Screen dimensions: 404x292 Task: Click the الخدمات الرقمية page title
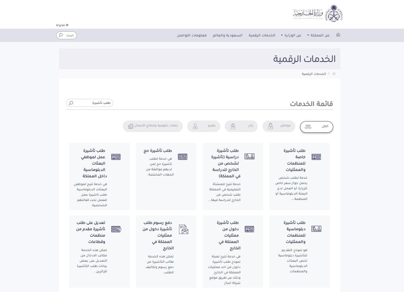(304, 59)
